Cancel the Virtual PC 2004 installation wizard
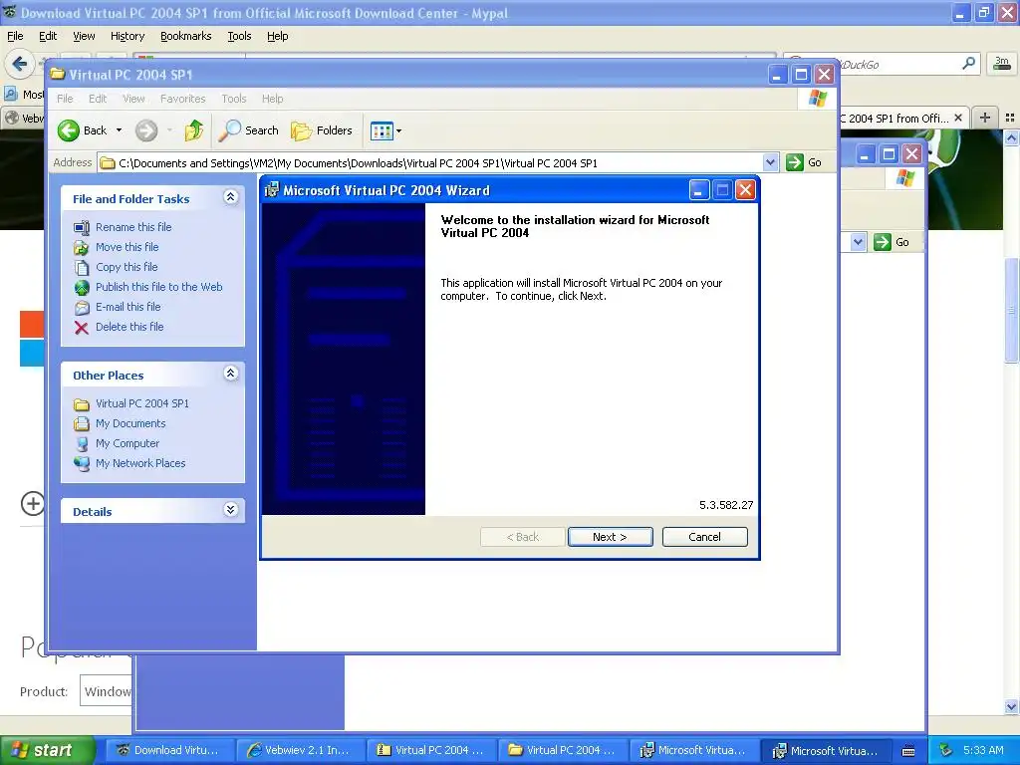The width and height of the screenshot is (1020, 765). click(704, 537)
